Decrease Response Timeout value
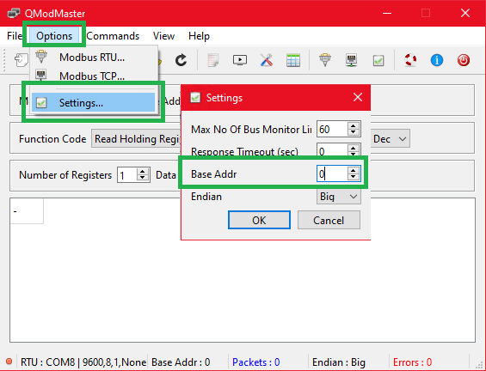The width and height of the screenshot is (486, 371). (x=353, y=154)
